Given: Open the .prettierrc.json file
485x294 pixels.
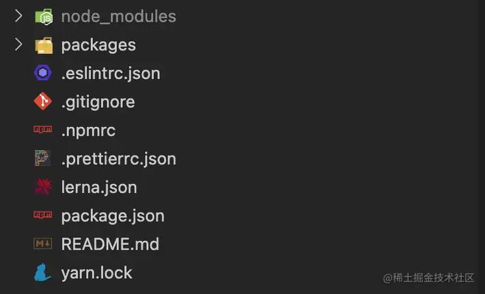Looking at the screenshot, I should [118, 159].
